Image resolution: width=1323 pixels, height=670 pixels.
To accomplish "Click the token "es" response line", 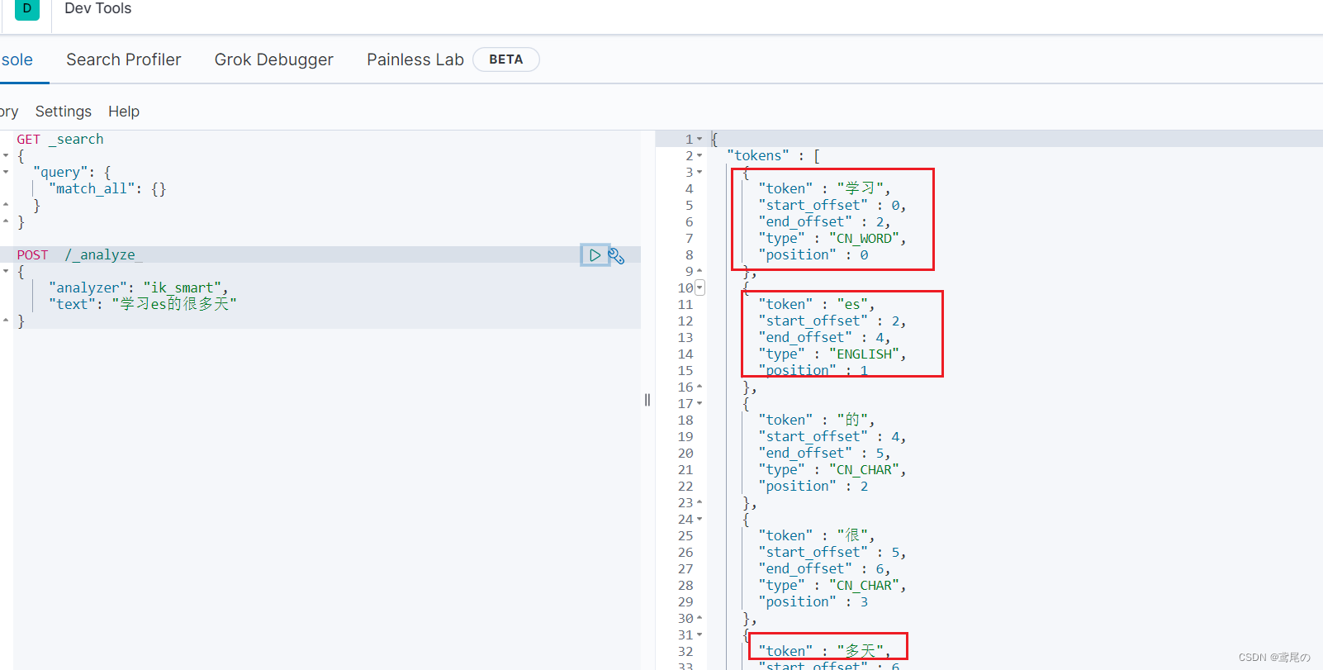I will coord(816,304).
